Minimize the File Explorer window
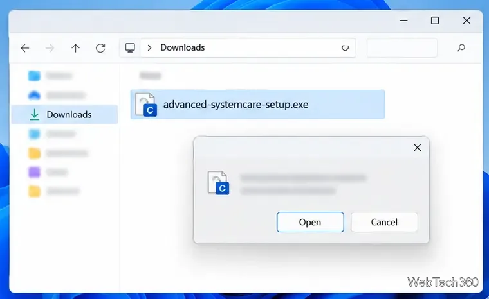The image size is (489, 299). (403, 21)
